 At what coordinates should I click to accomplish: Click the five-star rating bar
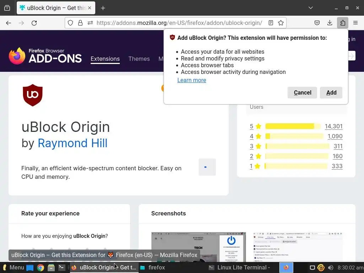pos(293,126)
